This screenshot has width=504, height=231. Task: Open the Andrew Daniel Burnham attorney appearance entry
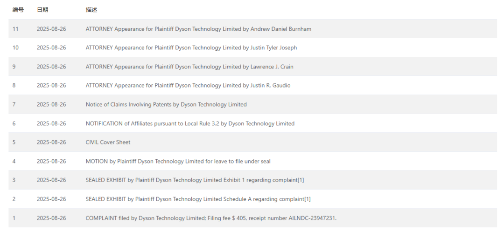(x=198, y=29)
